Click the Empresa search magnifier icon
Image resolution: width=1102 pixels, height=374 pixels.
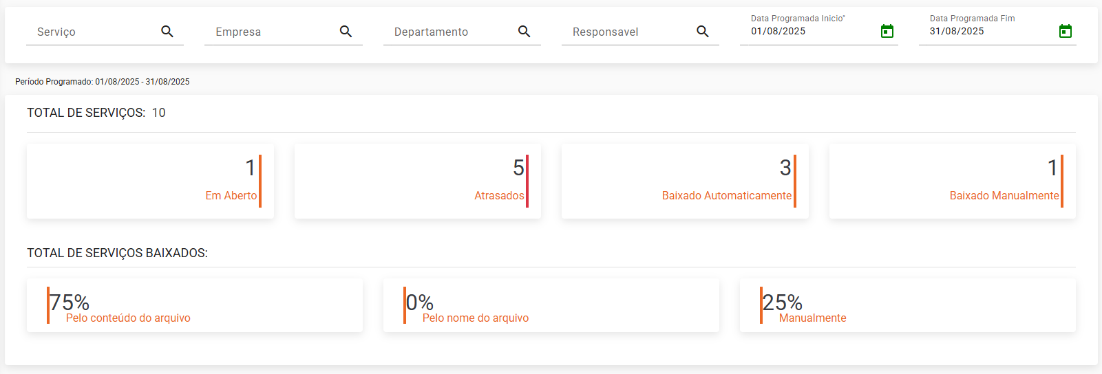tap(346, 32)
